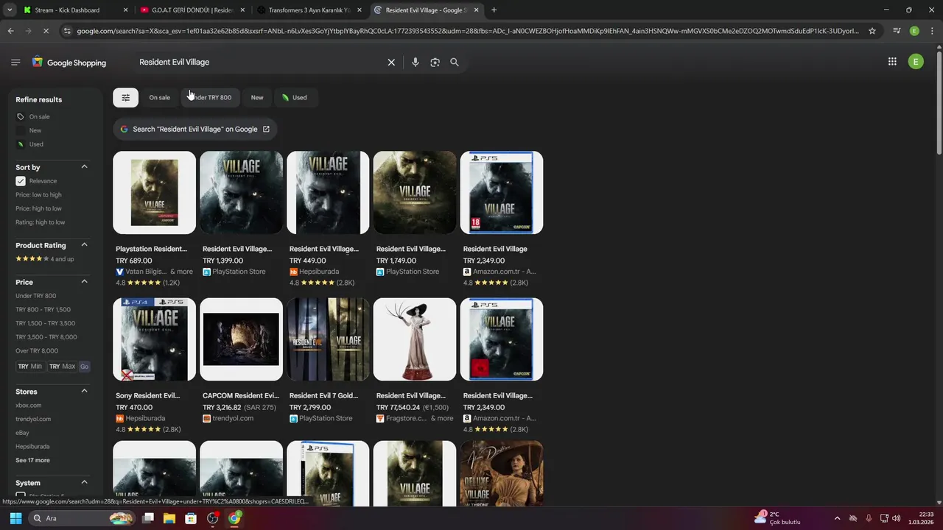Open Task View from taskbar
943x530 pixels.
click(148, 518)
